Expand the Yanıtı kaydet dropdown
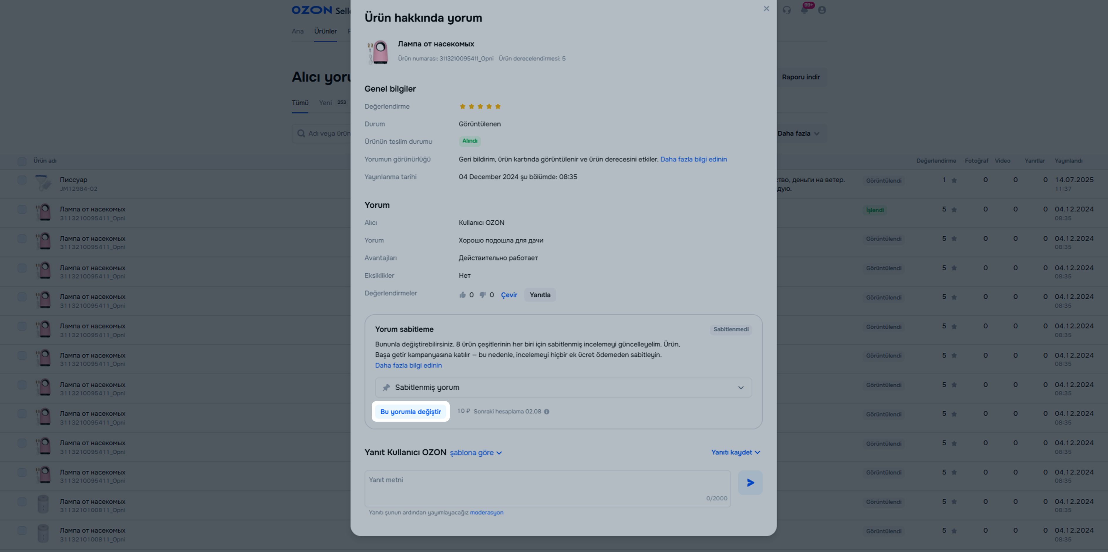 pyautogui.click(x=735, y=452)
